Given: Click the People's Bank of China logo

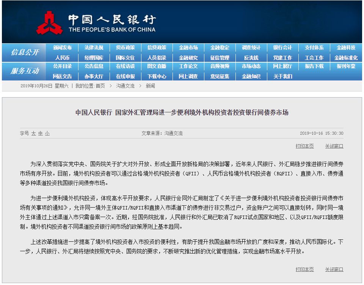Looking at the screenshot, I should pos(96,22).
